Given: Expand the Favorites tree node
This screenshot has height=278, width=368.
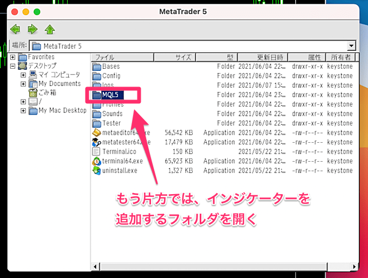Looking at the screenshot, I should [12, 57].
